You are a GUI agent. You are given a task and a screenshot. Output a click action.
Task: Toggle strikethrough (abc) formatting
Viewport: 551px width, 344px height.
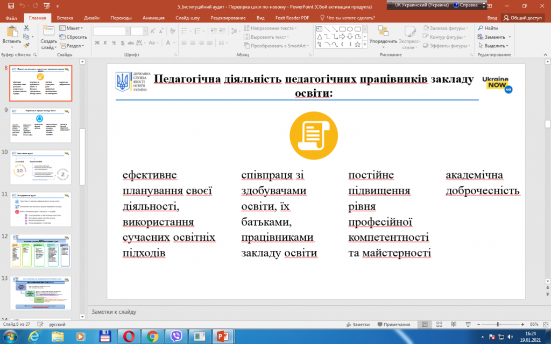pos(131,43)
